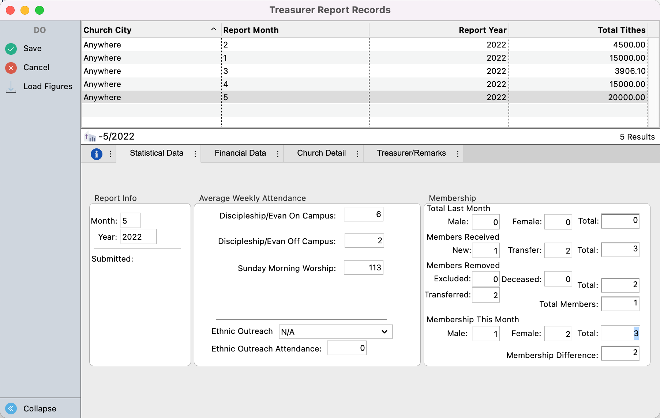
Task: Click the Total Tithes column header
Action: tap(621, 30)
